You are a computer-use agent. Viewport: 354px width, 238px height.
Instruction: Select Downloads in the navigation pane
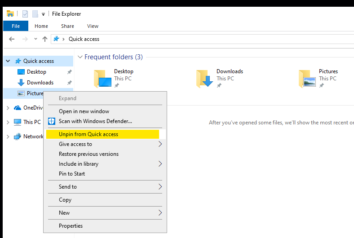pos(40,83)
